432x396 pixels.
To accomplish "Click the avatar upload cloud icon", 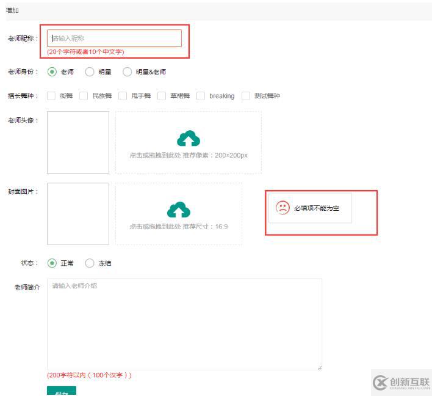I will click(189, 138).
